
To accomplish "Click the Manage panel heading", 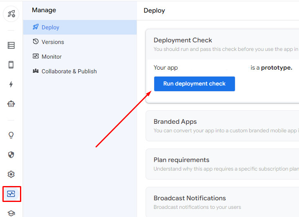I will click(x=44, y=10).
